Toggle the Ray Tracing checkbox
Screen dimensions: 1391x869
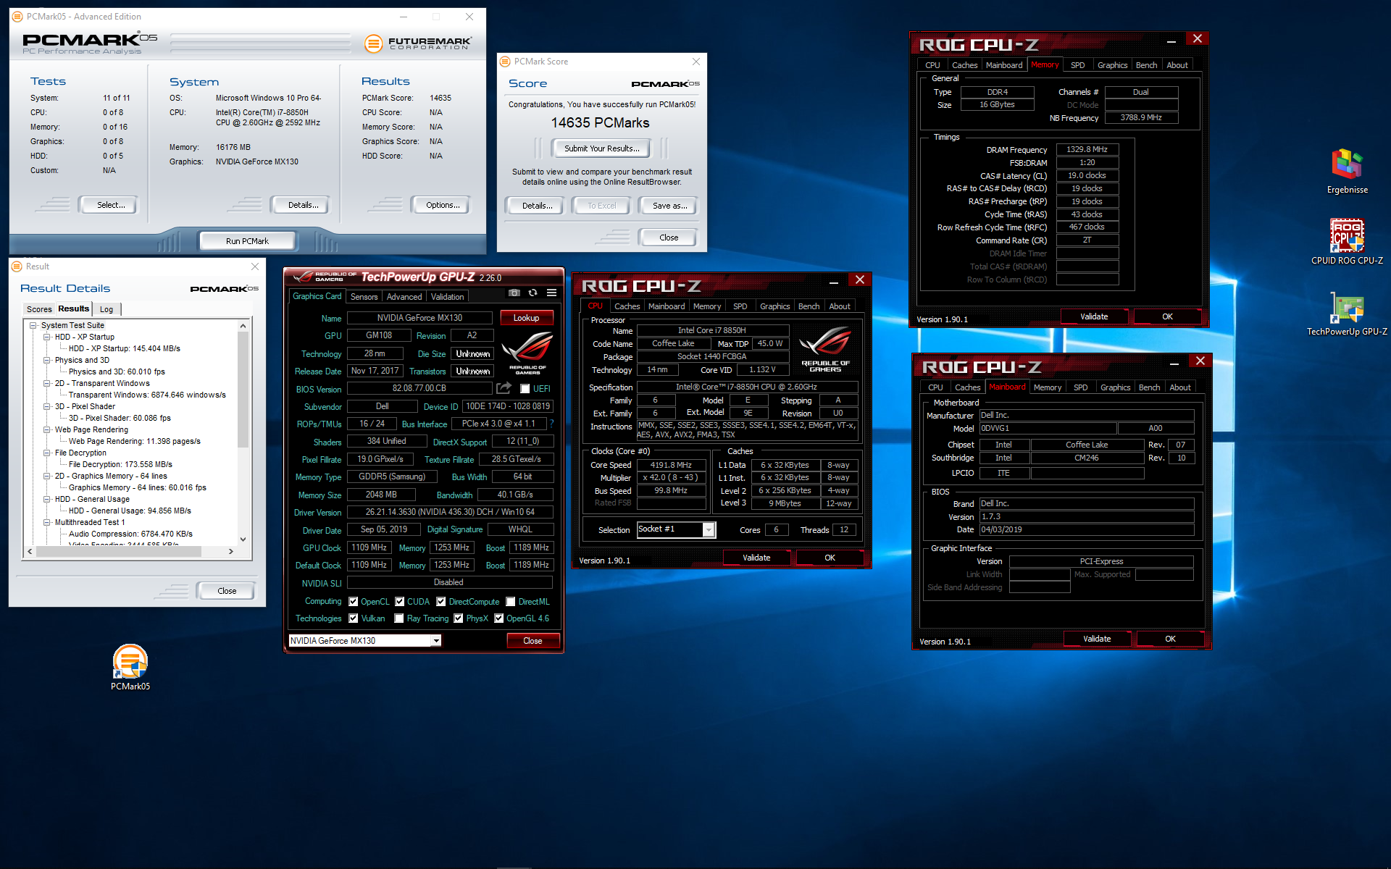(399, 618)
